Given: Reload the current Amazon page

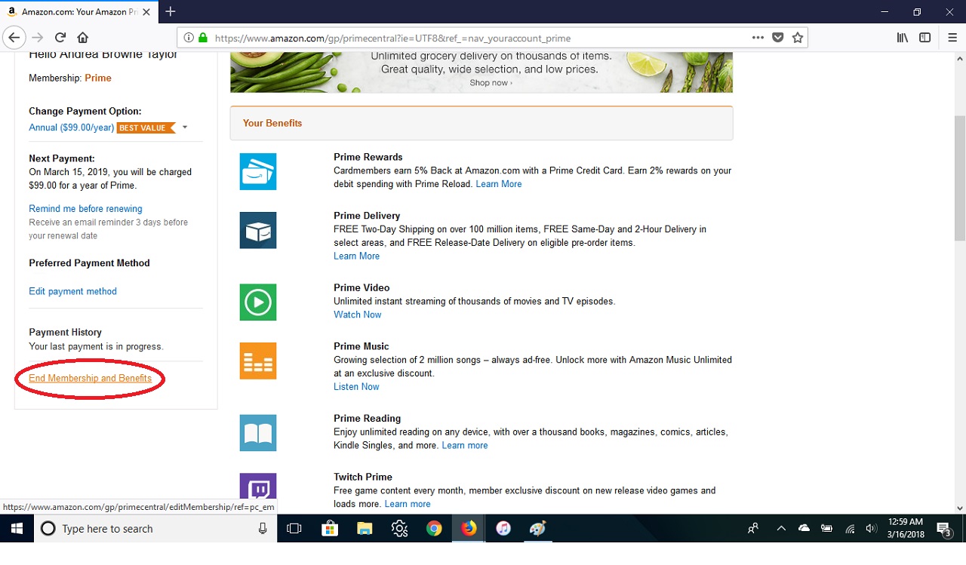Looking at the screenshot, I should pyautogui.click(x=60, y=38).
